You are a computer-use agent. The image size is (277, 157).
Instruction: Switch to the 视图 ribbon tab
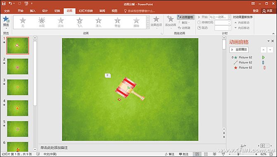[114, 11]
